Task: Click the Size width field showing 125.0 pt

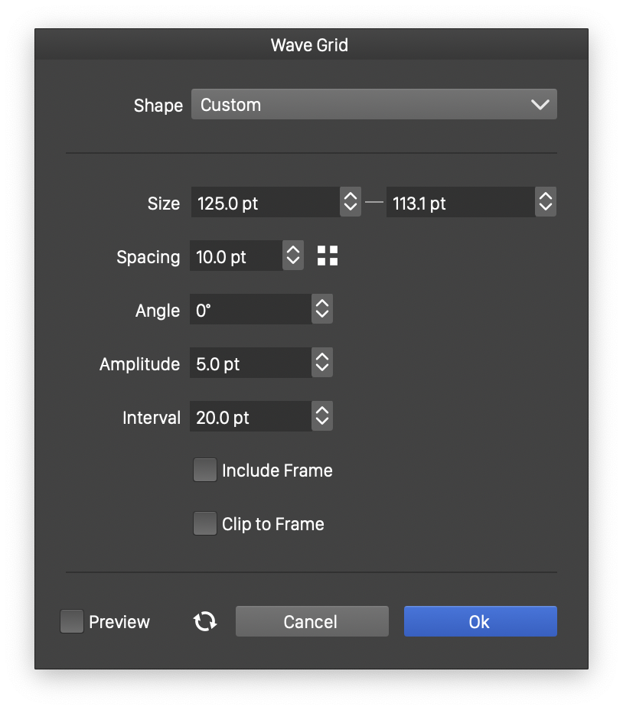Action: (x=264, y=203)
